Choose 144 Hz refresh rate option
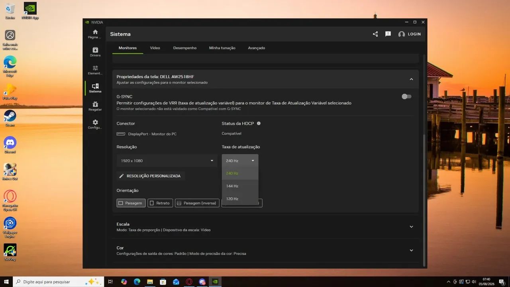This screenshot has width=510, height=287. (240, 186)
